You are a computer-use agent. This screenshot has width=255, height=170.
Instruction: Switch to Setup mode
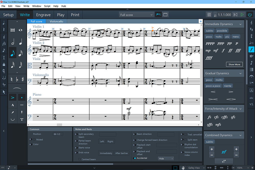(x=8, y=15)
